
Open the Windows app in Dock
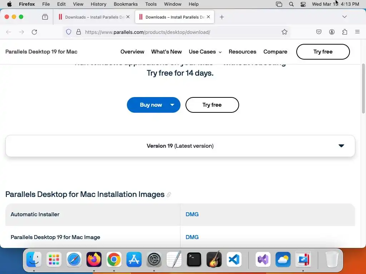point(303,259)
